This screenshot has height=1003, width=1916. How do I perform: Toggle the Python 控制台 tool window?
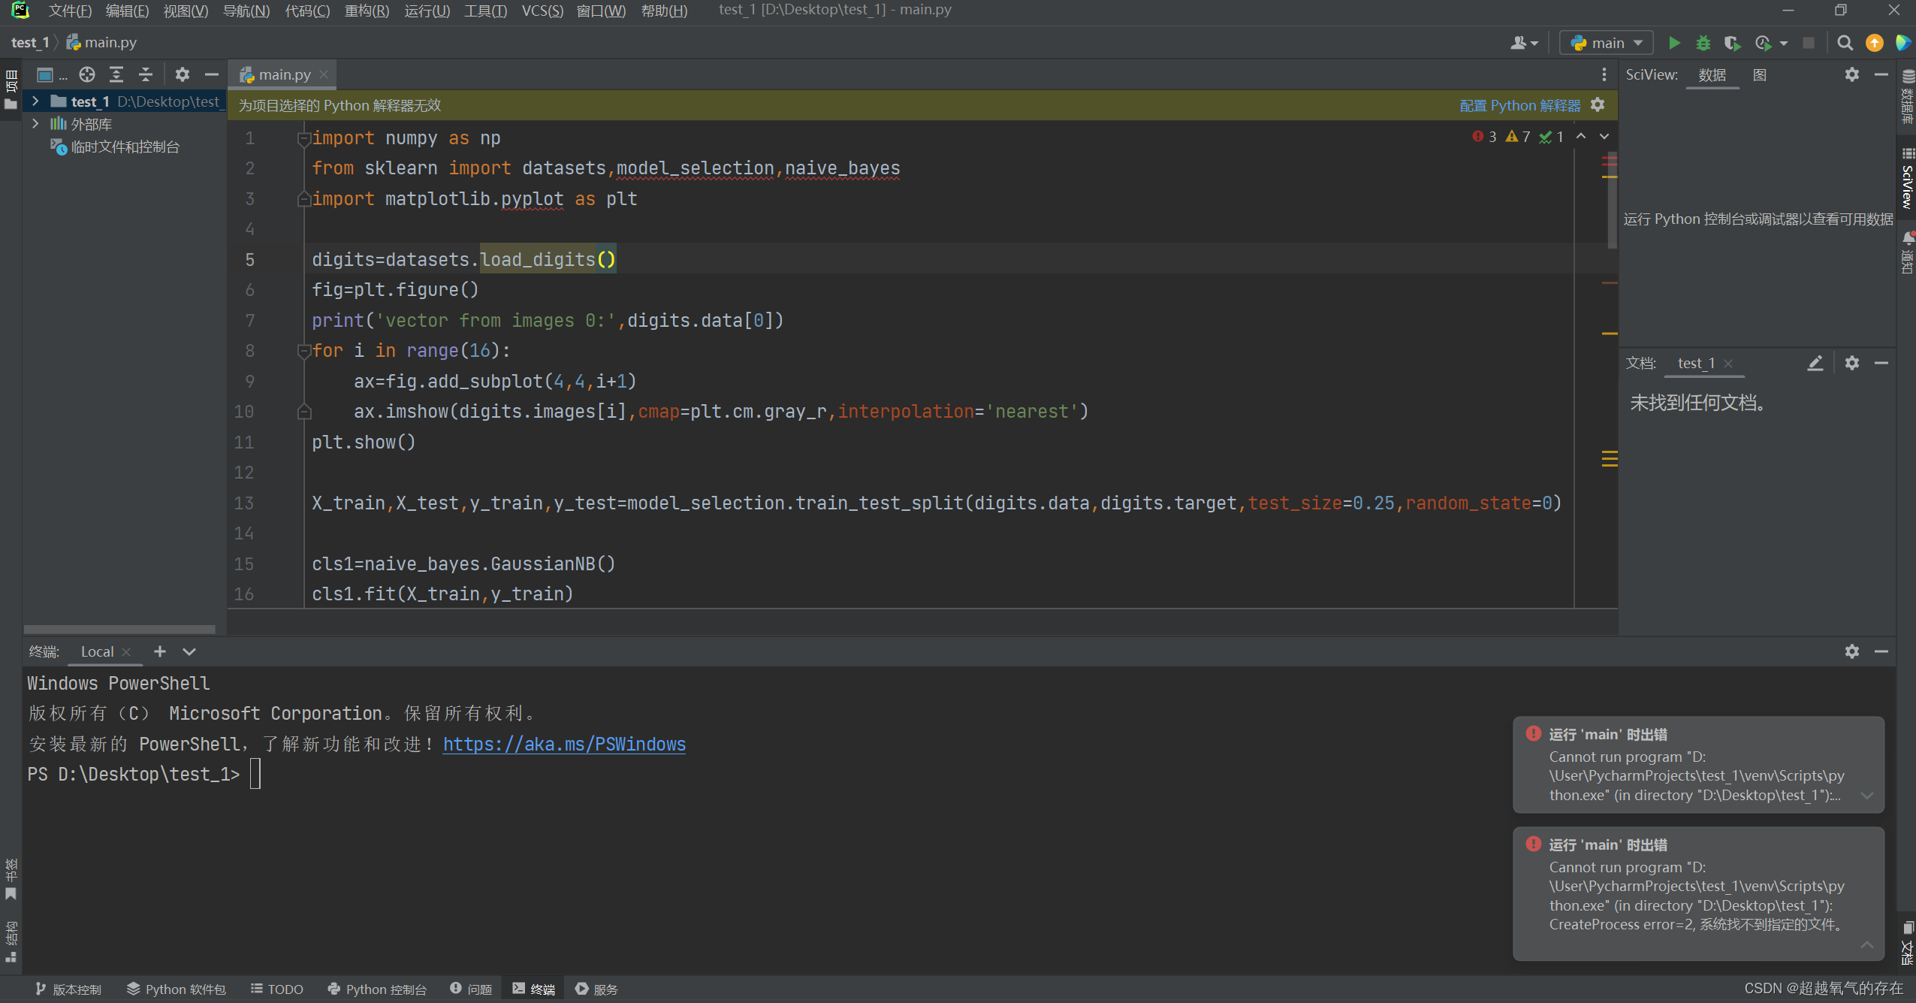coord(377,989)
